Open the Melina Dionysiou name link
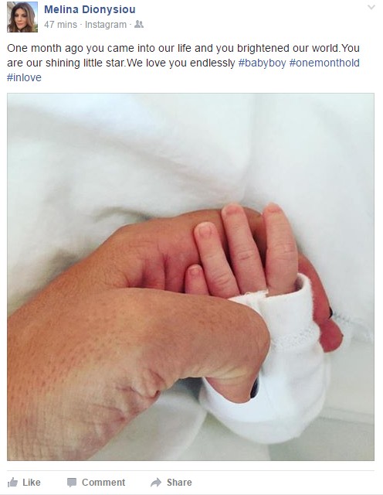383x495 pixels. [90, 9]
